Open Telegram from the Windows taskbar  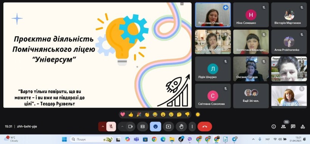234,139
